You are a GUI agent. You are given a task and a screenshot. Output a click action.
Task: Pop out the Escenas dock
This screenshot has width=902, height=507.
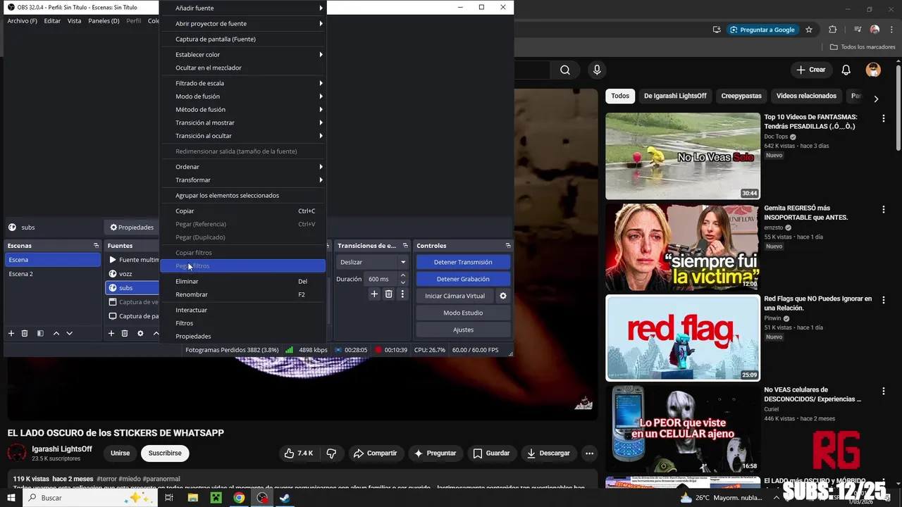pyautogui.click(x=96, y=246)
